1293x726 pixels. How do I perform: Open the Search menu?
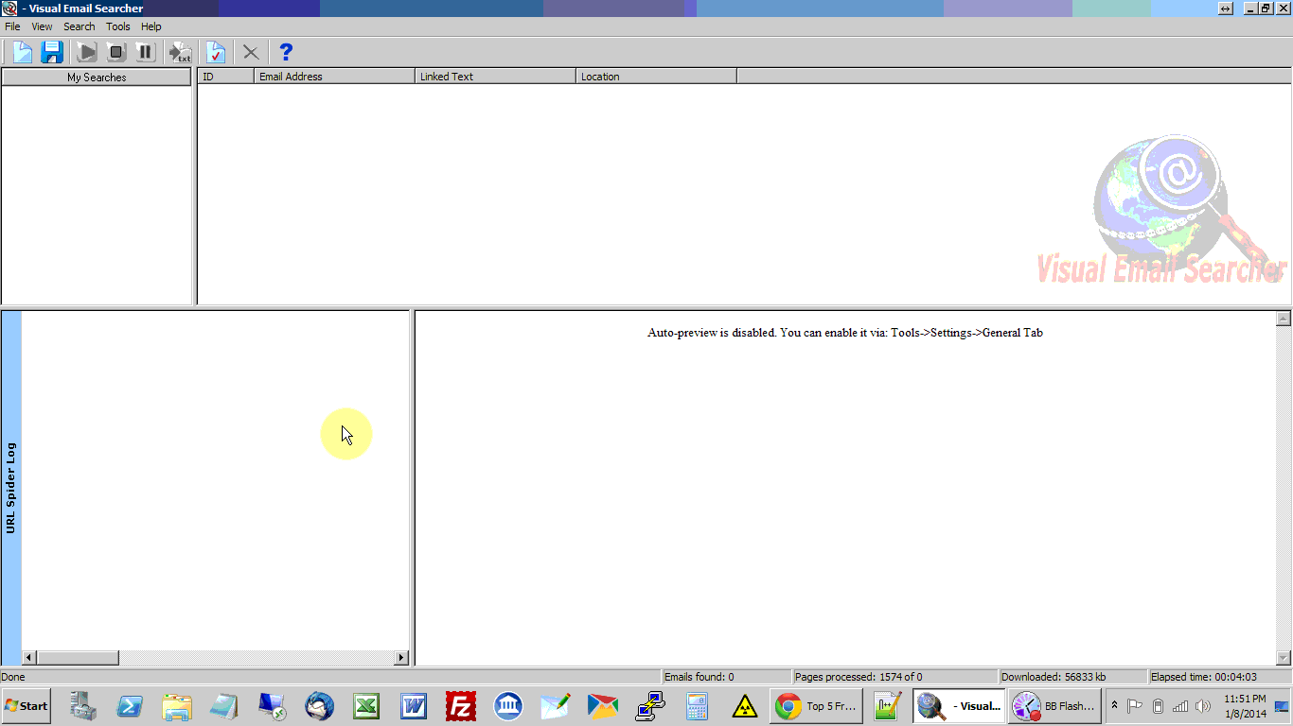click(80, 26)
